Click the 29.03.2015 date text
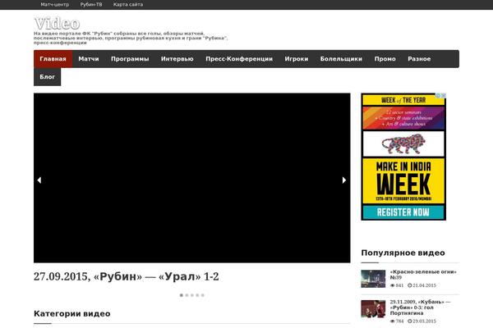493x328 pixels. tap(424, 321)
